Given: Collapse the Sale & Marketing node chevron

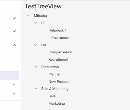Looking at the screenshot, I should [36, 89].
